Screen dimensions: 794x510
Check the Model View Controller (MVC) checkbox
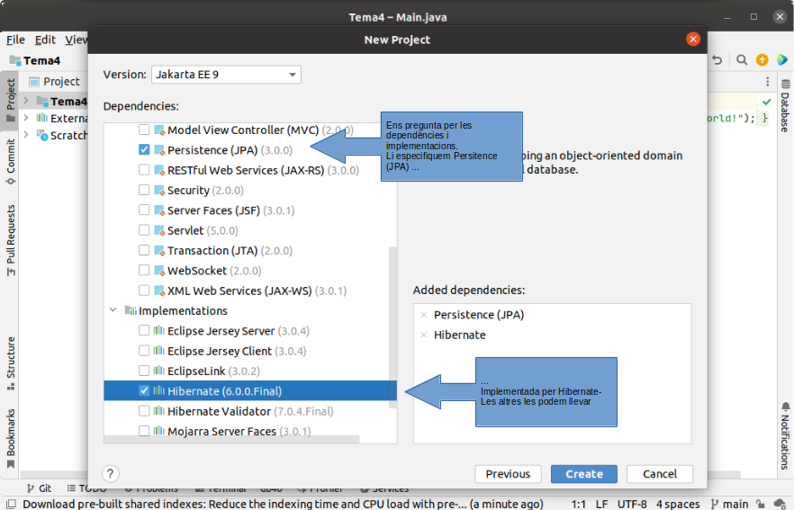tap(144, 130)
